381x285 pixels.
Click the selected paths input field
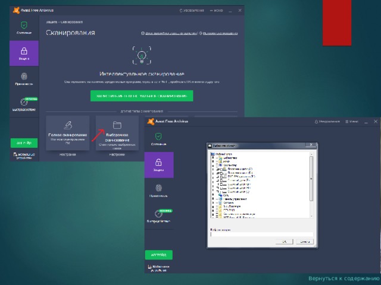click(262, 235)
